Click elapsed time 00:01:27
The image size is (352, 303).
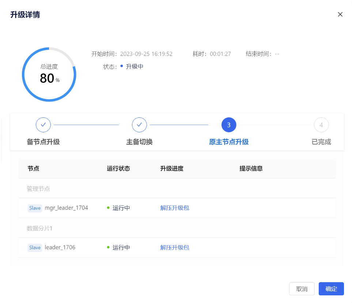[220, 54]
